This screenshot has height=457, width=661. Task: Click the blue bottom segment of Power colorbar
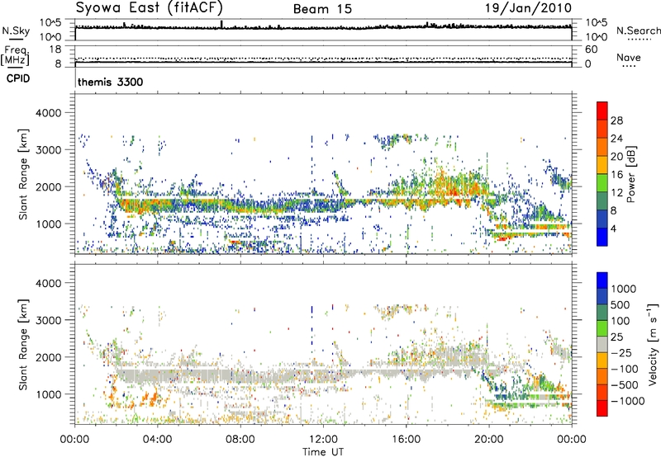[x=602, y=238]
